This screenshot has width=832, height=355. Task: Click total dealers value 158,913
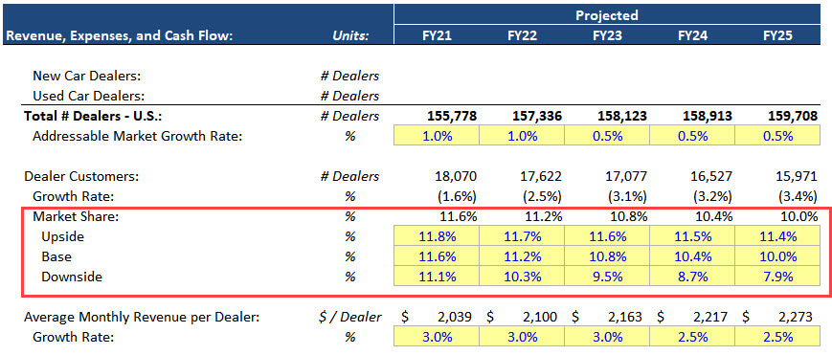click(x=708, y=116)
